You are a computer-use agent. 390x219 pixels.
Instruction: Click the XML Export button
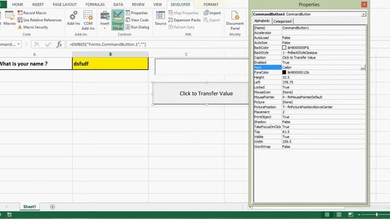[x=211, y=20]
